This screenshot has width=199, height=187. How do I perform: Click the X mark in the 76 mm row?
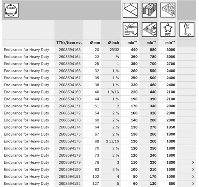point(193,162)
